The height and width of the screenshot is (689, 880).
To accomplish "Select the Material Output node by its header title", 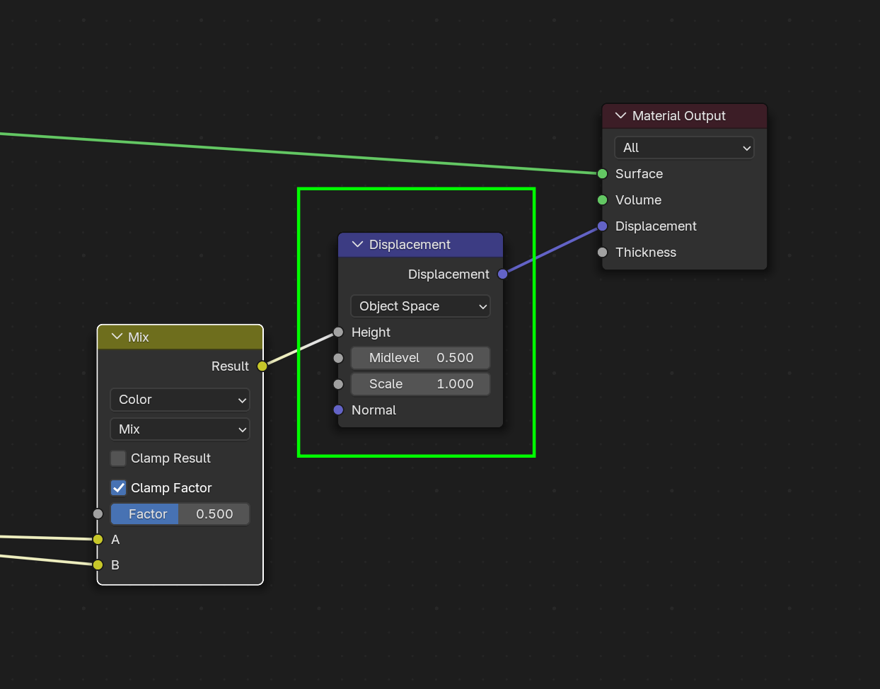I will (679, 116).
